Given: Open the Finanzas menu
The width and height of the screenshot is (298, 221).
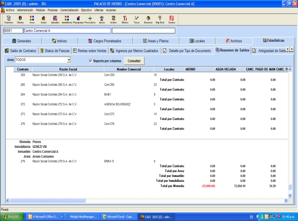Looking at the screenshot, I should point(53,9).
